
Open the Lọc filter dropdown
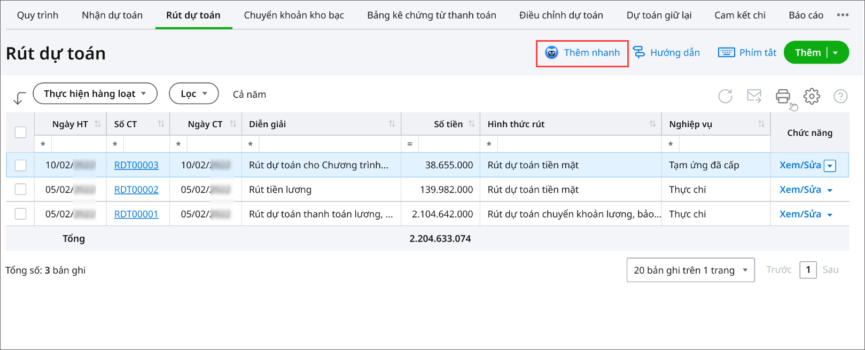tap(193, 94)
